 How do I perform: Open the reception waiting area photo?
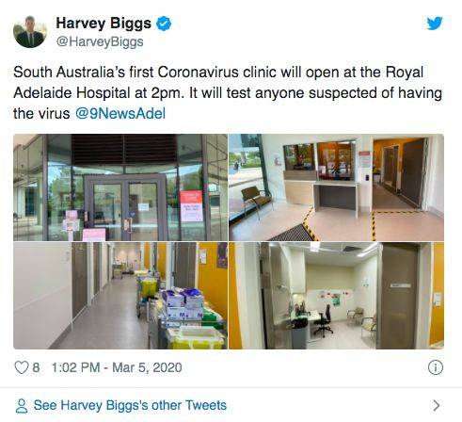pyautogui.click(x=336, y=187)
